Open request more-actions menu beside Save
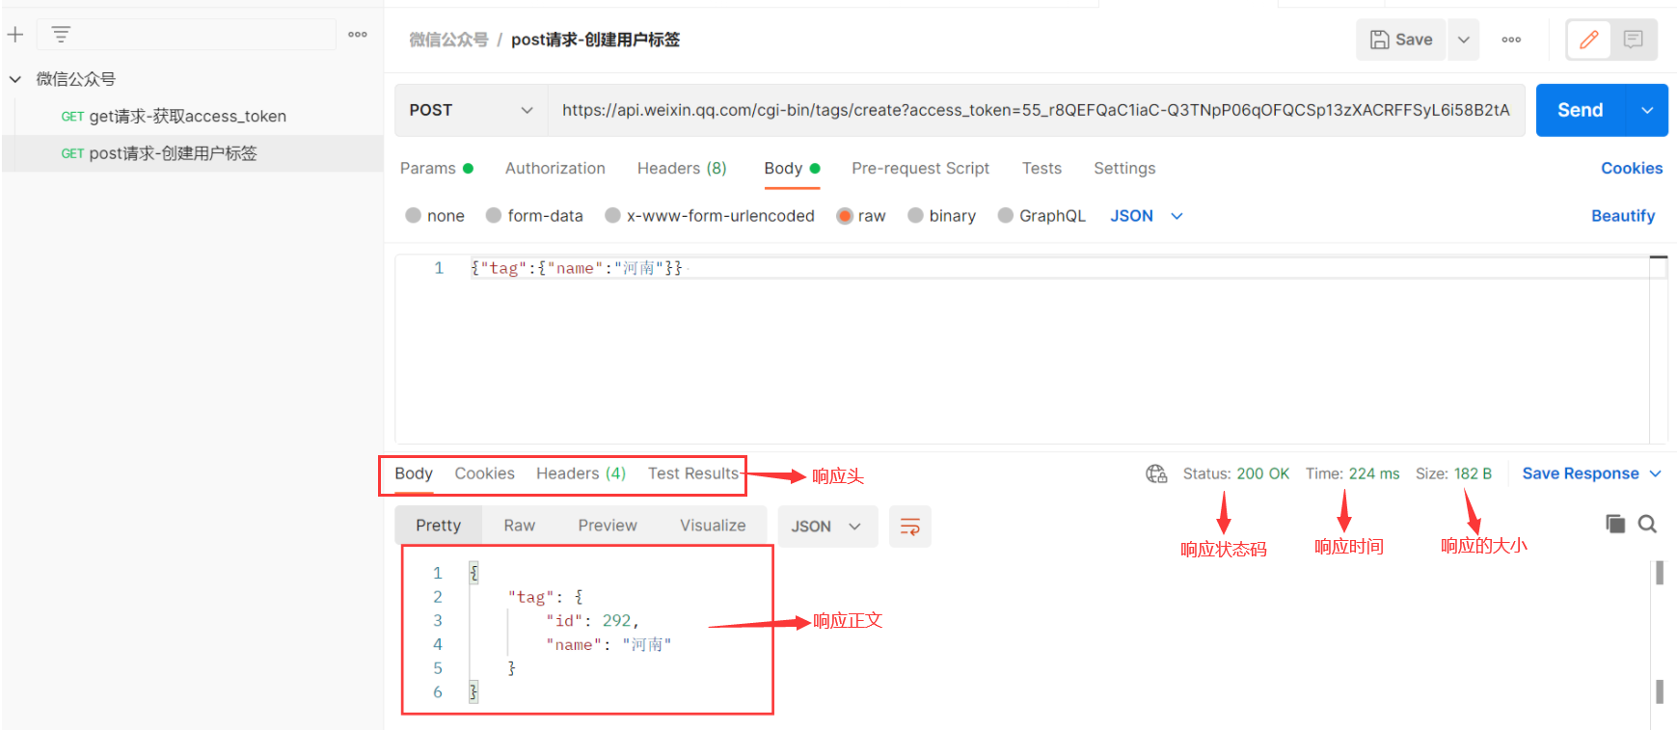Image resolution: width=1677 pixels, height=730 pixels. tap(1511, 40)
